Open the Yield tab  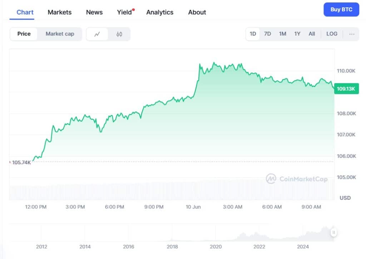click(x=125, y=12)
